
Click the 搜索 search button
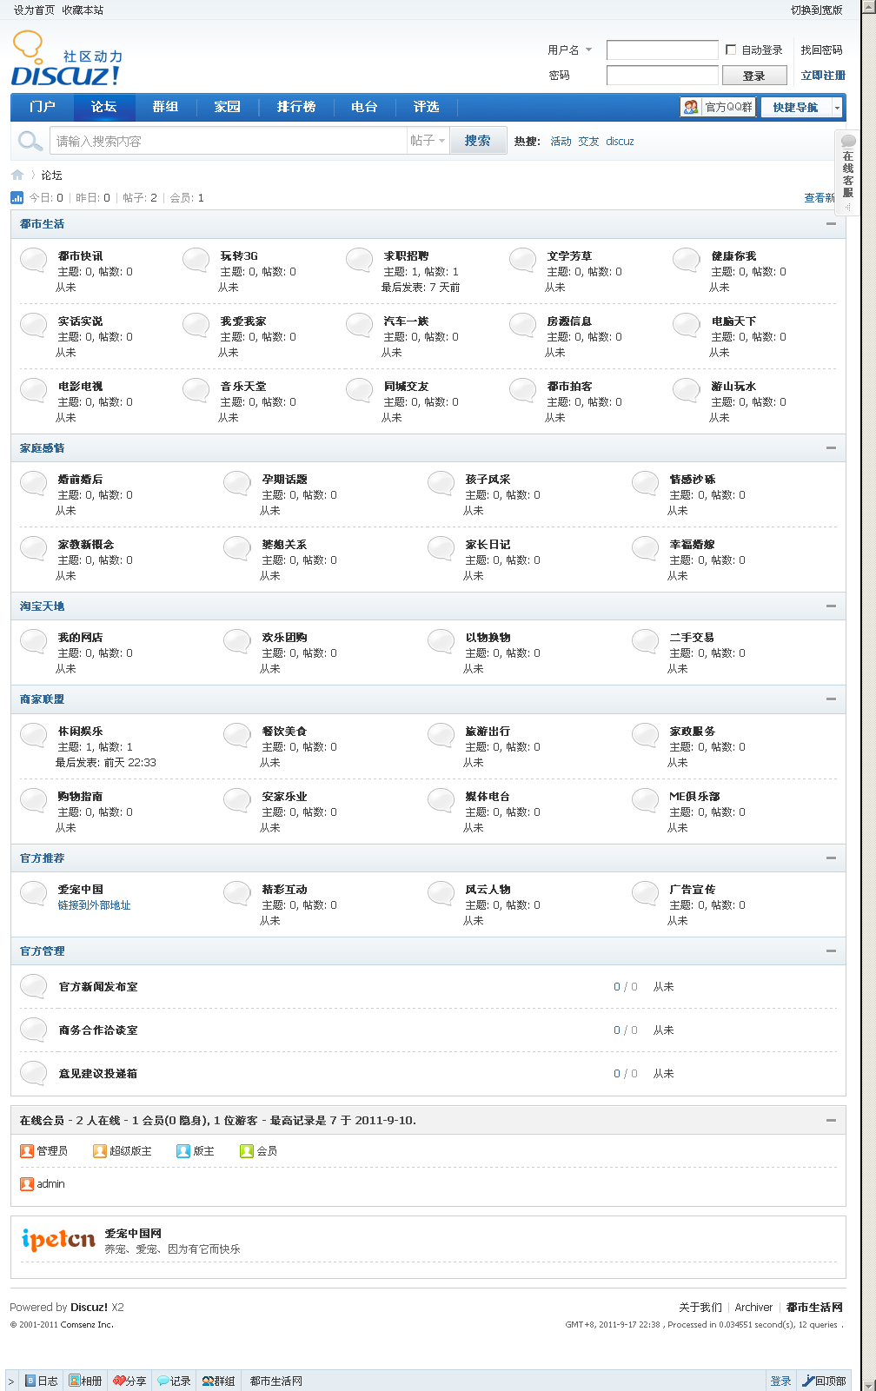pyautogui.click(x=477, y=141)
